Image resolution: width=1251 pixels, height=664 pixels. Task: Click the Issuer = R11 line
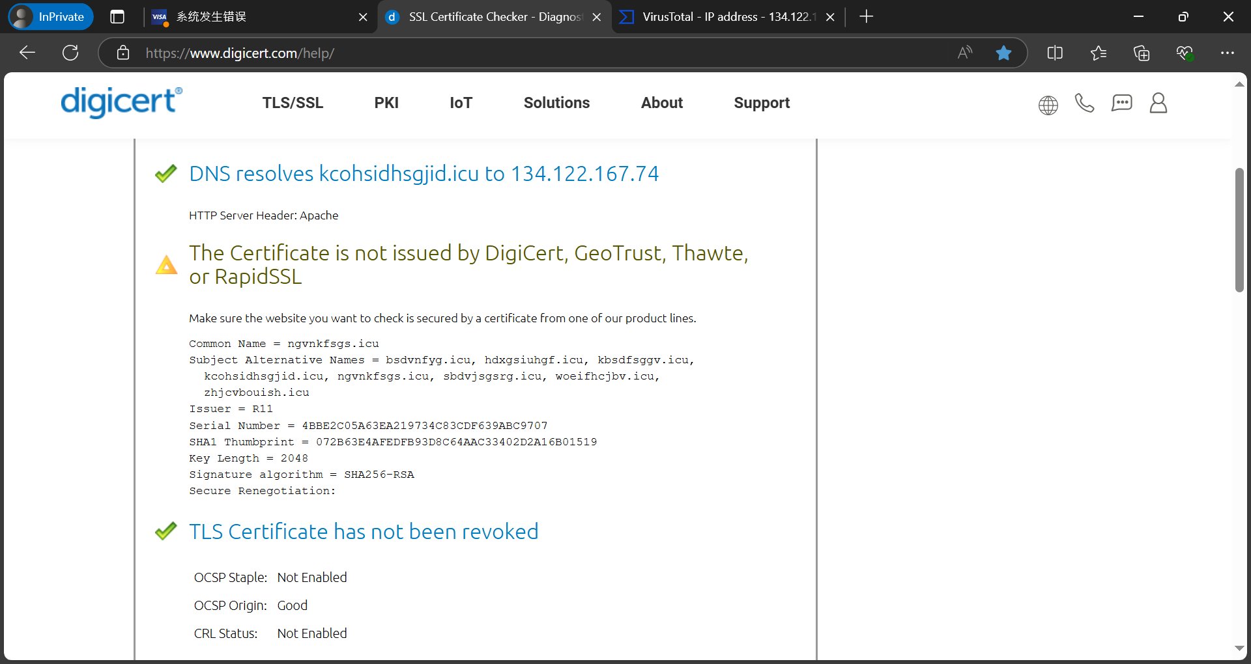[x=231, y=409]
